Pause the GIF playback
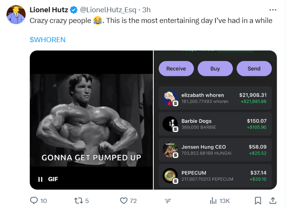Screen dimensions: 286x211 click(40, 179)
